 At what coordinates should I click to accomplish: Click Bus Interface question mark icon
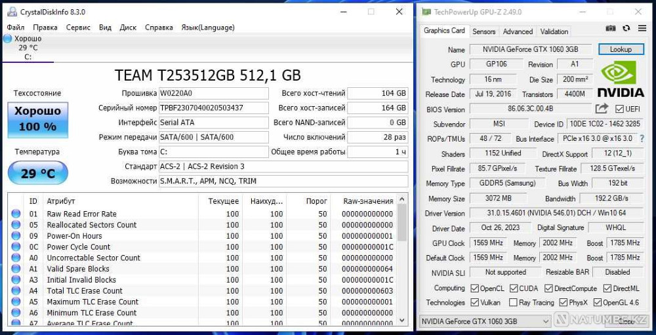(642, 138)
